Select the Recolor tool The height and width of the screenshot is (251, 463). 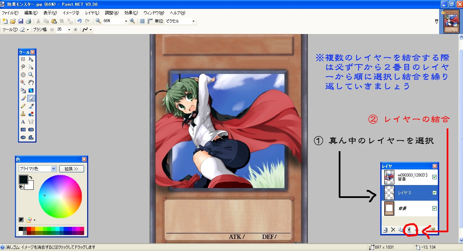[31, 114]
